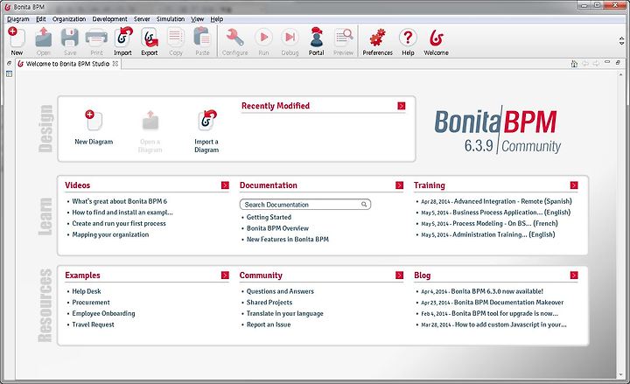Open the Simulation menu
The width and height of the screenshot is (630, 384).
tap(171, 19)
